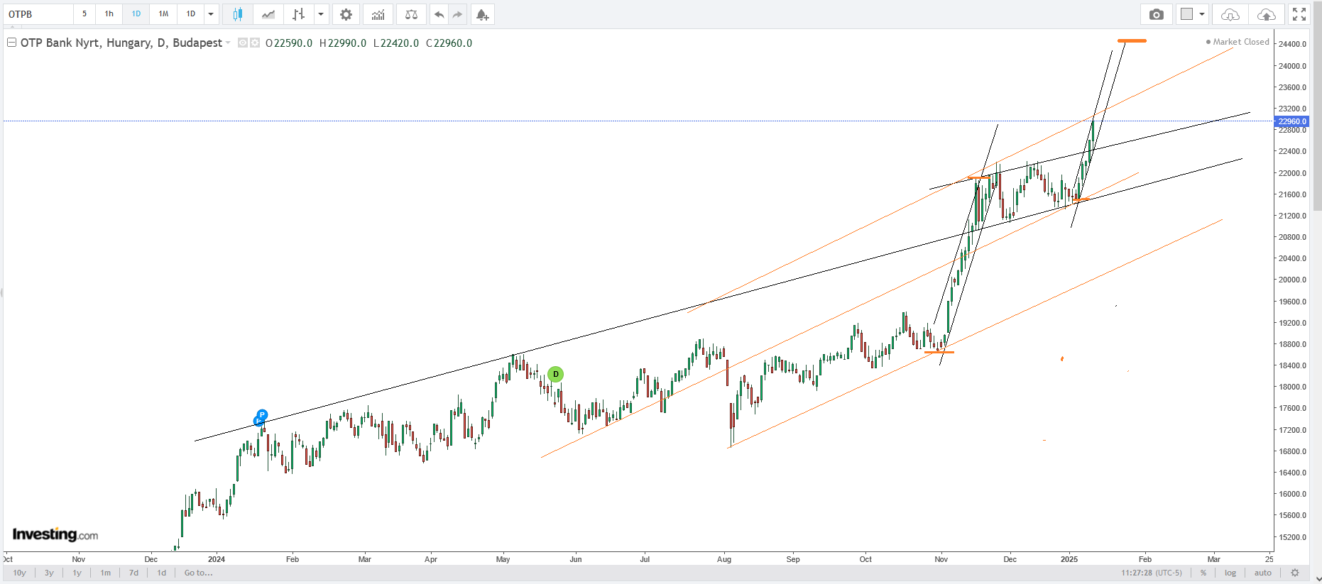Viewport: 1322px width, 584px height.
Task: Click the clock time and timezone display
Action: (x=1152, y=573)
